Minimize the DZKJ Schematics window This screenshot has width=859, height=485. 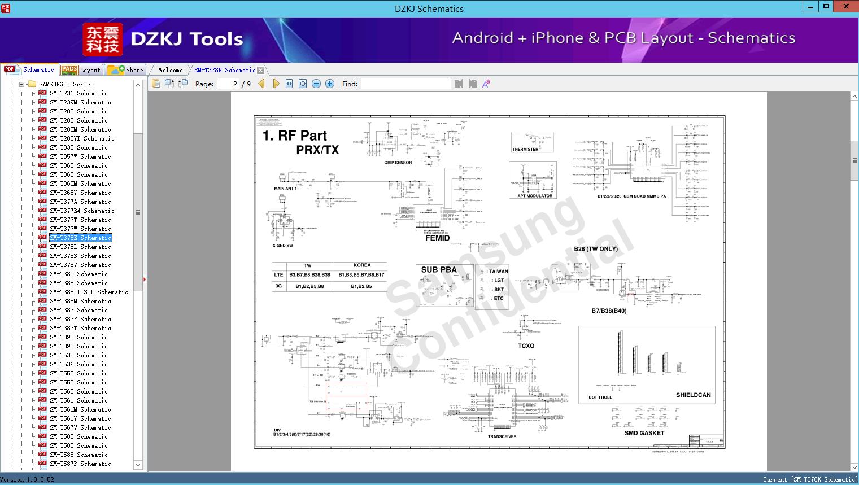810,7
